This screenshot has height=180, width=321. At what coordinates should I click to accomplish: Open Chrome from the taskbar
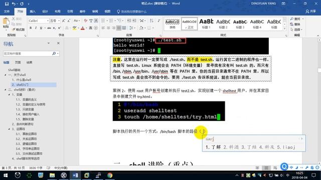(x=110, y=175)
